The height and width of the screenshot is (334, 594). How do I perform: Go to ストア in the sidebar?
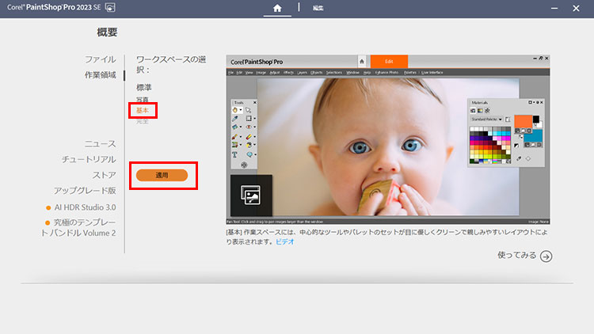click(105, 175)
